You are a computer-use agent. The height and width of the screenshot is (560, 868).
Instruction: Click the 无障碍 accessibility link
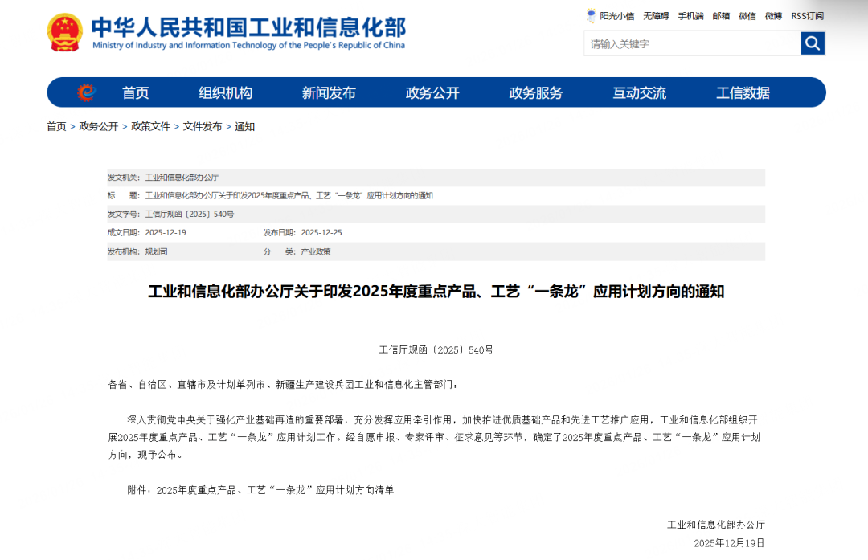(656, 16)
